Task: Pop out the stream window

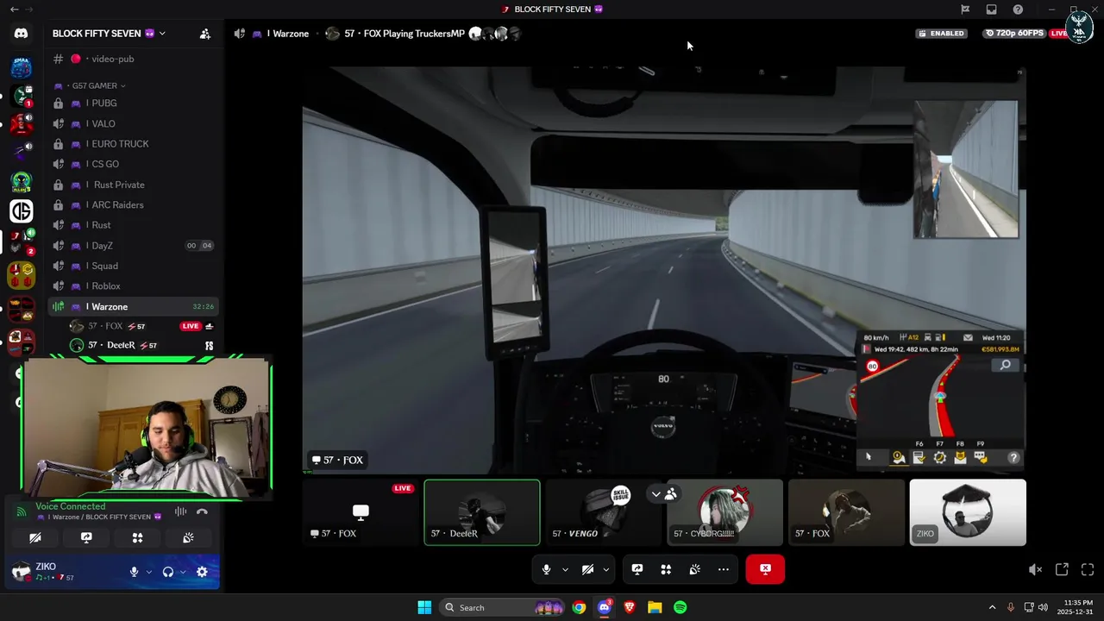Action: [1062, 569]
